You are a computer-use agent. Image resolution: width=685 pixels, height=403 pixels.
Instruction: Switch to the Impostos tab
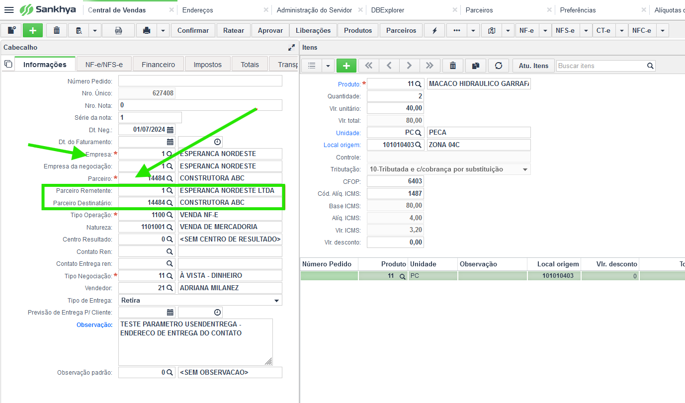pos(208,64)
